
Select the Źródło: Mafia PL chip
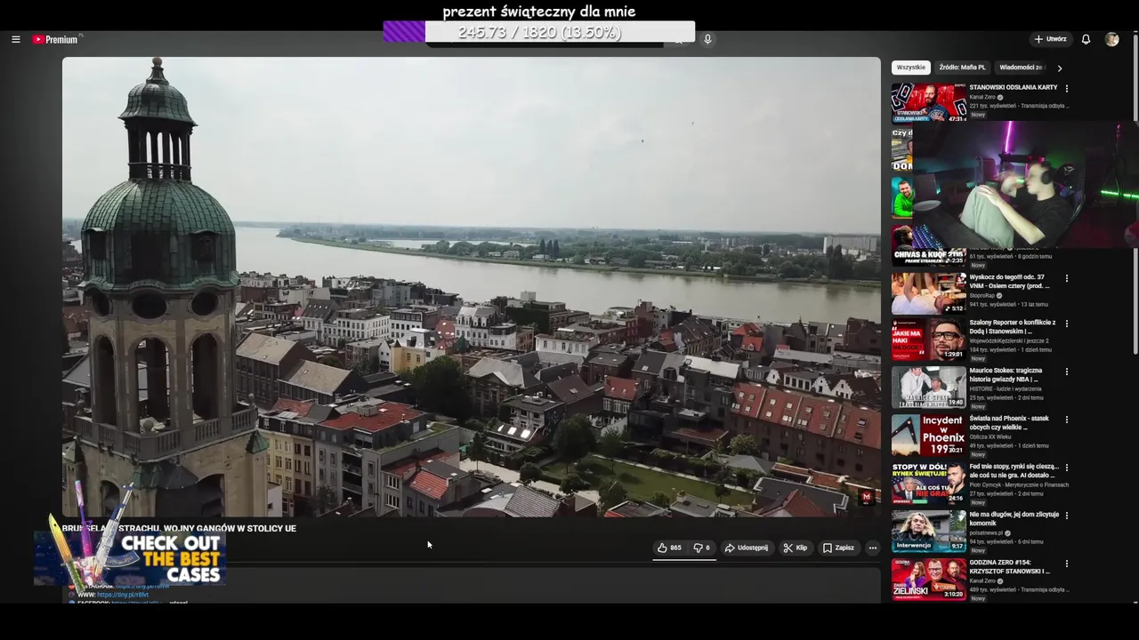[962, 68]
